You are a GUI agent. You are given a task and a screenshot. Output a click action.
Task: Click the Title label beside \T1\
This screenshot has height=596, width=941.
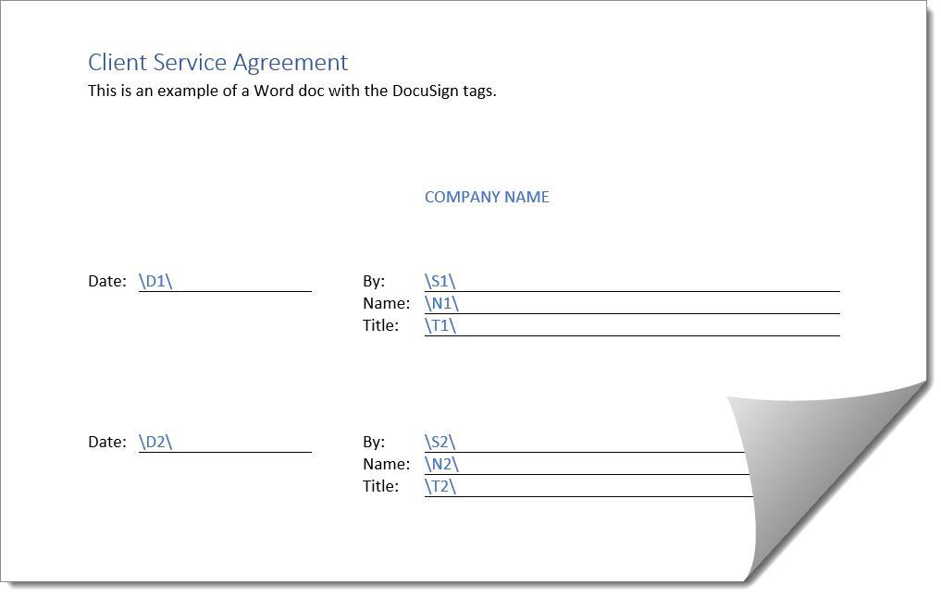380,325
